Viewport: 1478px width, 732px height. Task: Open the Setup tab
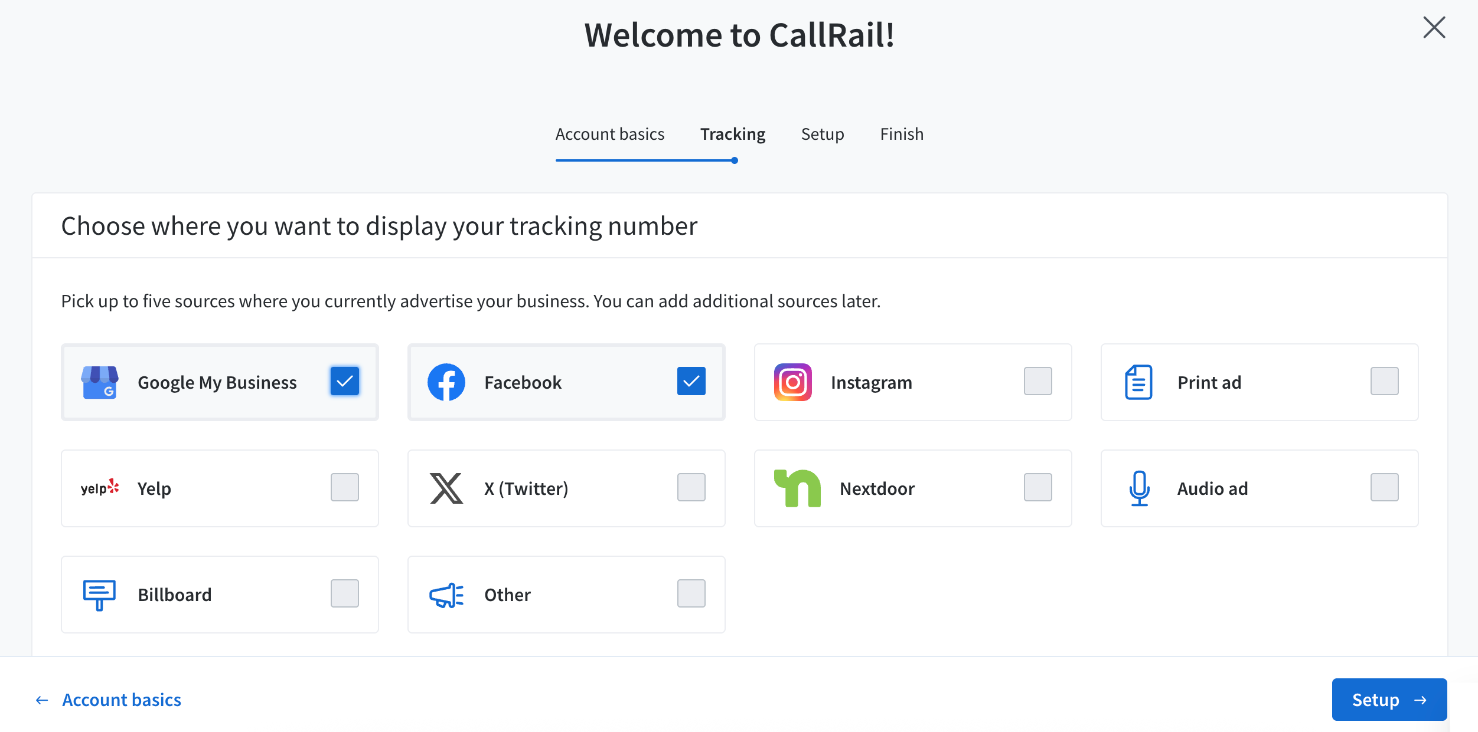(x=823, y=134)
